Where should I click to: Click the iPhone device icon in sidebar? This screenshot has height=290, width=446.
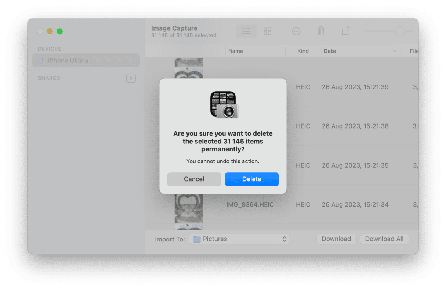(41, 61)
